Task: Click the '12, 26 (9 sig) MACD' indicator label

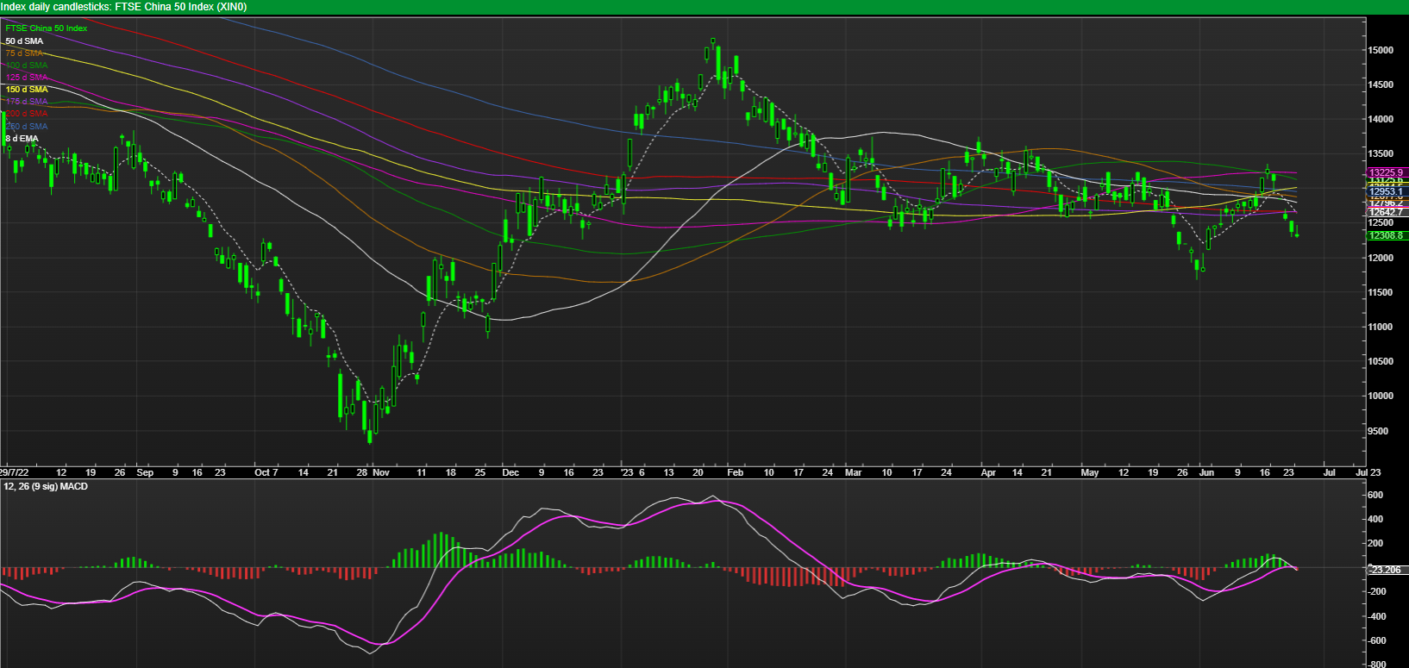Action: [46, 487]
